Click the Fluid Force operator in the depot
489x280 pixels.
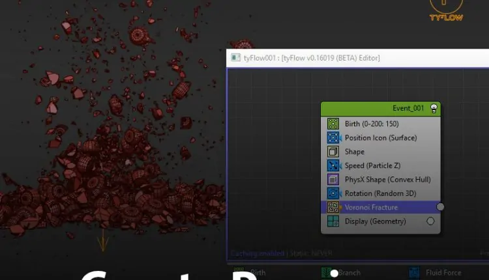click(443, 273)
